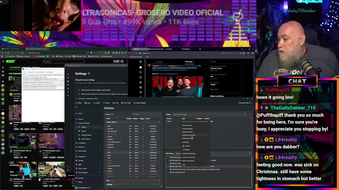The image size is (339, 190).
Task: Select UDP Broadcast (41234) sub-action
Action: 178,172
